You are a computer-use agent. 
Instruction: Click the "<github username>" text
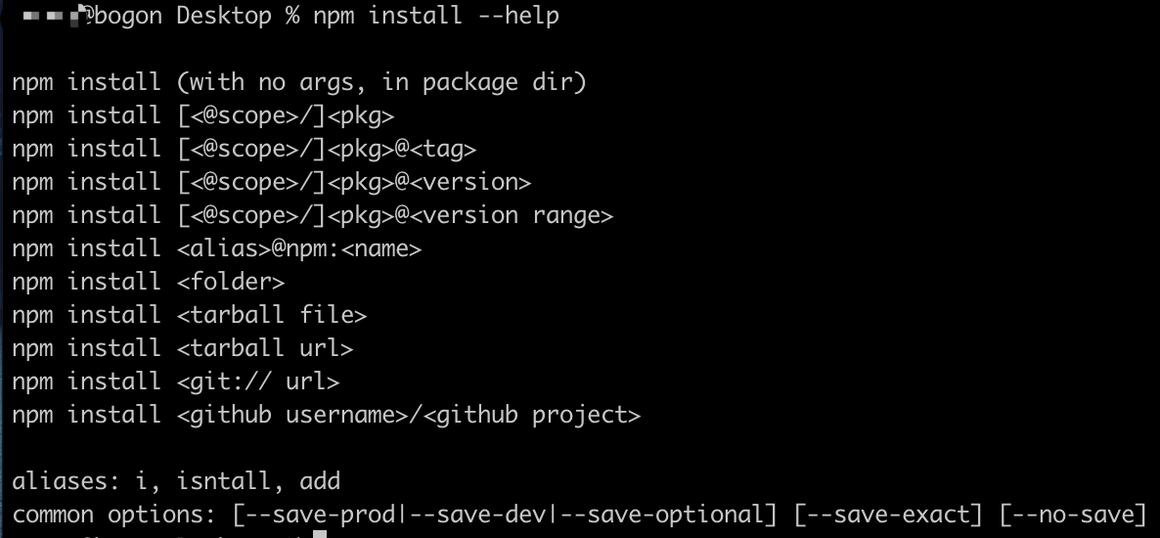point(292,415)
